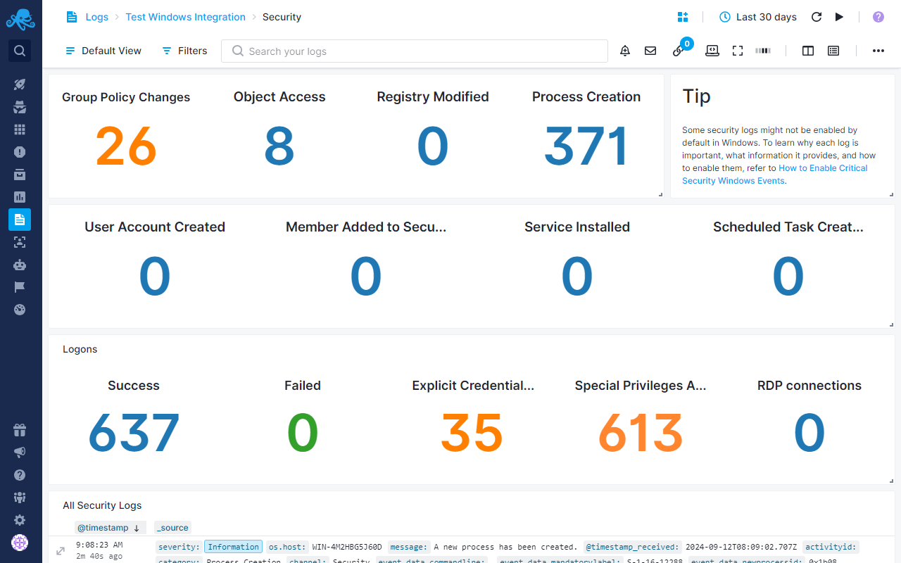This screenshot has width=901, height=563.
Task: Open the sidebar search icon
Action: [20, 51]
